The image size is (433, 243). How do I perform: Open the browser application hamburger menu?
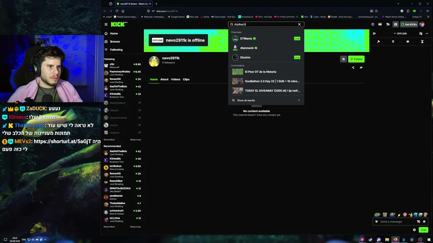click(428, 11)
